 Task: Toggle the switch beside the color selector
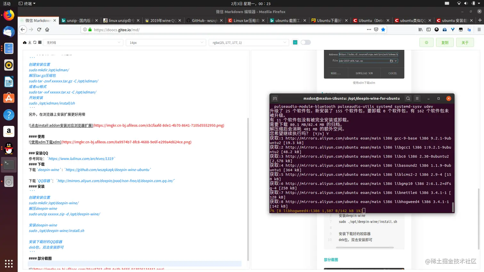click(305, 42)
